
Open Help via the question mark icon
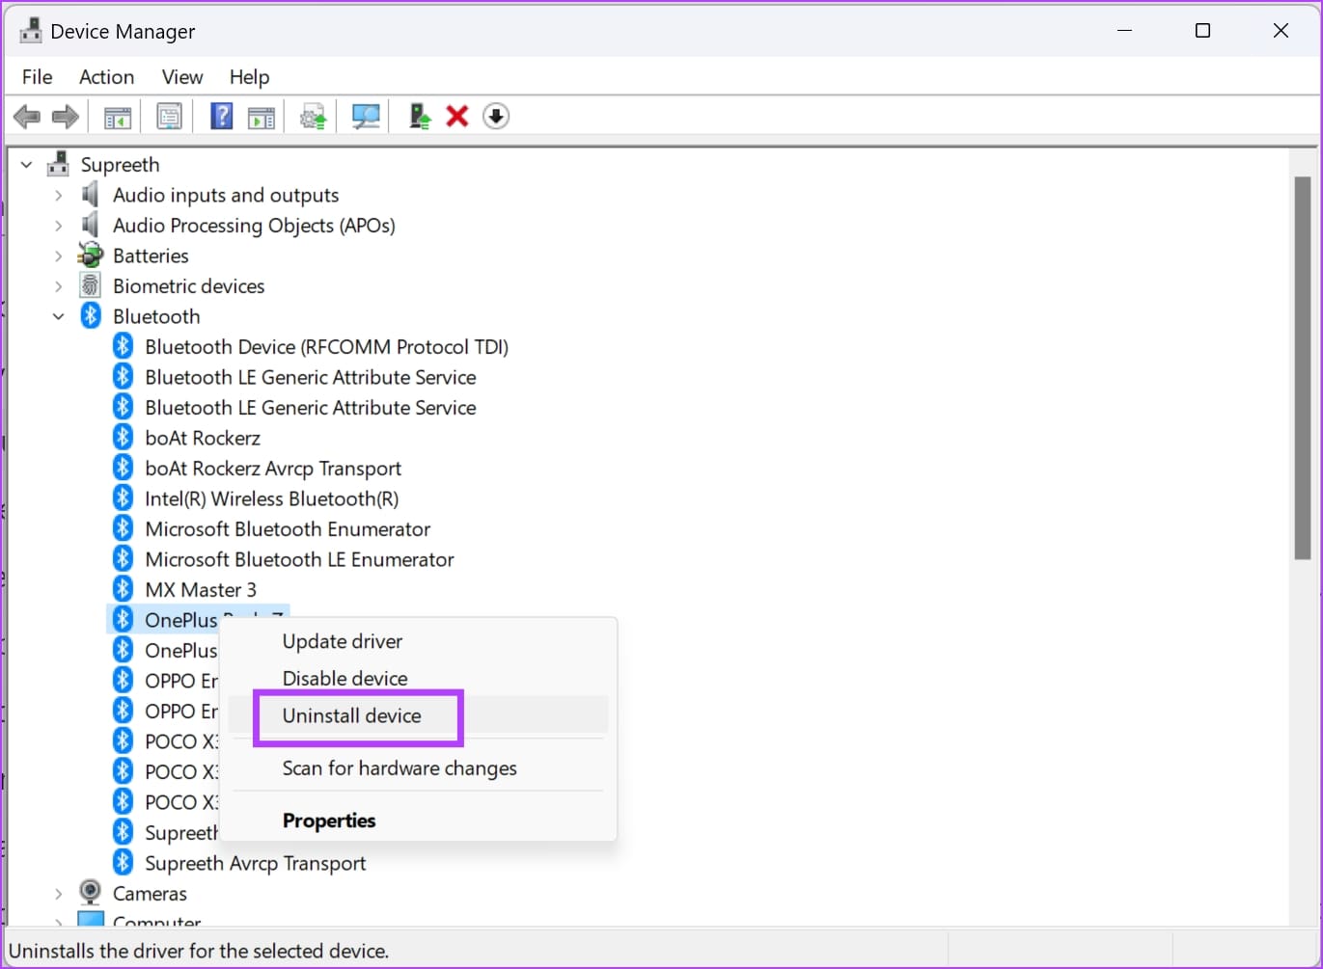[221, 117]
